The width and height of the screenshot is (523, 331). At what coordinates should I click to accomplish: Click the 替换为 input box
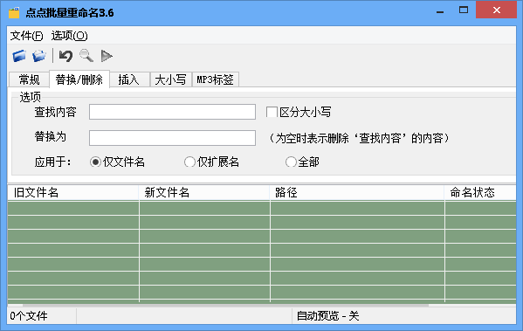[173, 138]
